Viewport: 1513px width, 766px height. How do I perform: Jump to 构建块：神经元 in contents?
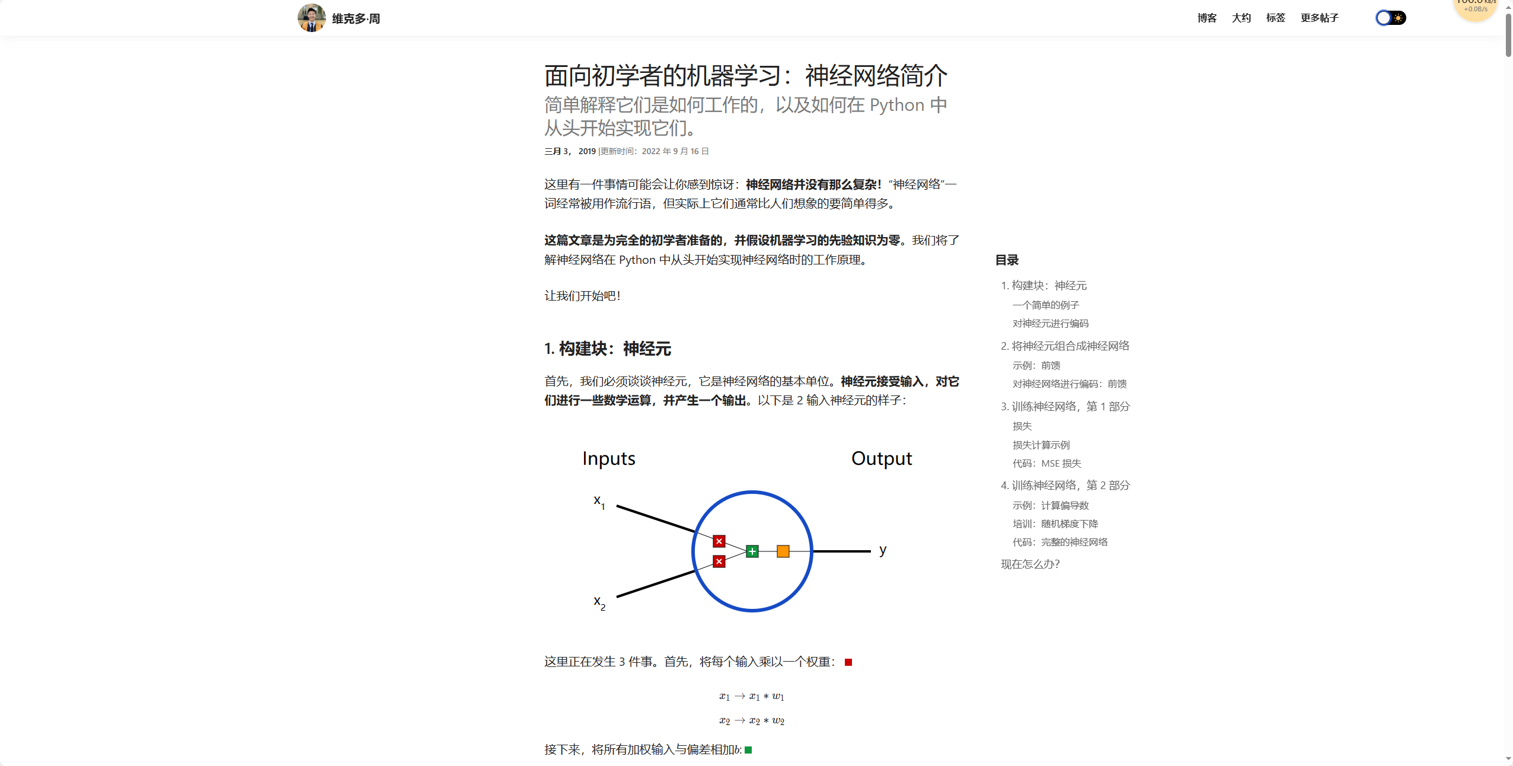1048,286
